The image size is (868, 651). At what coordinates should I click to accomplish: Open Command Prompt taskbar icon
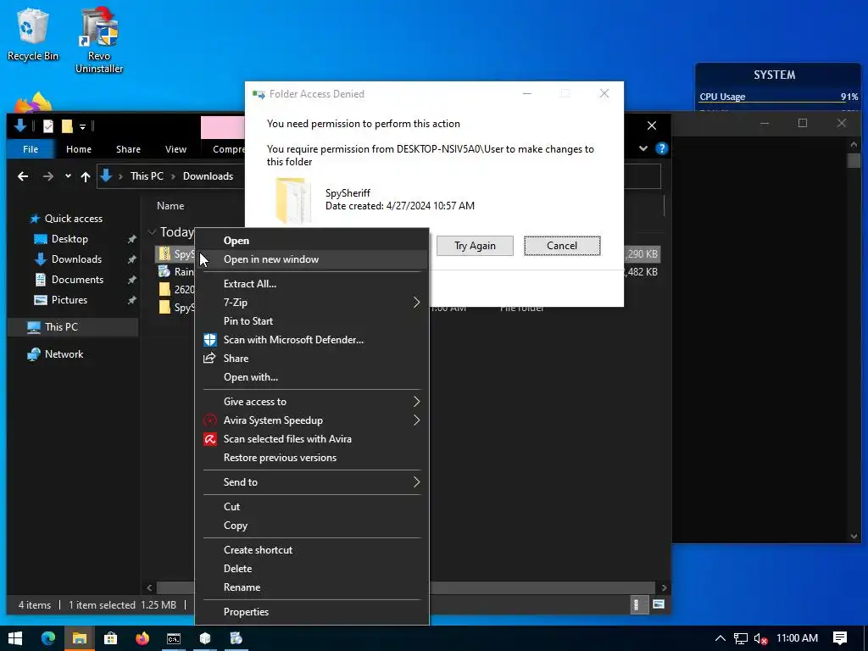174,638
